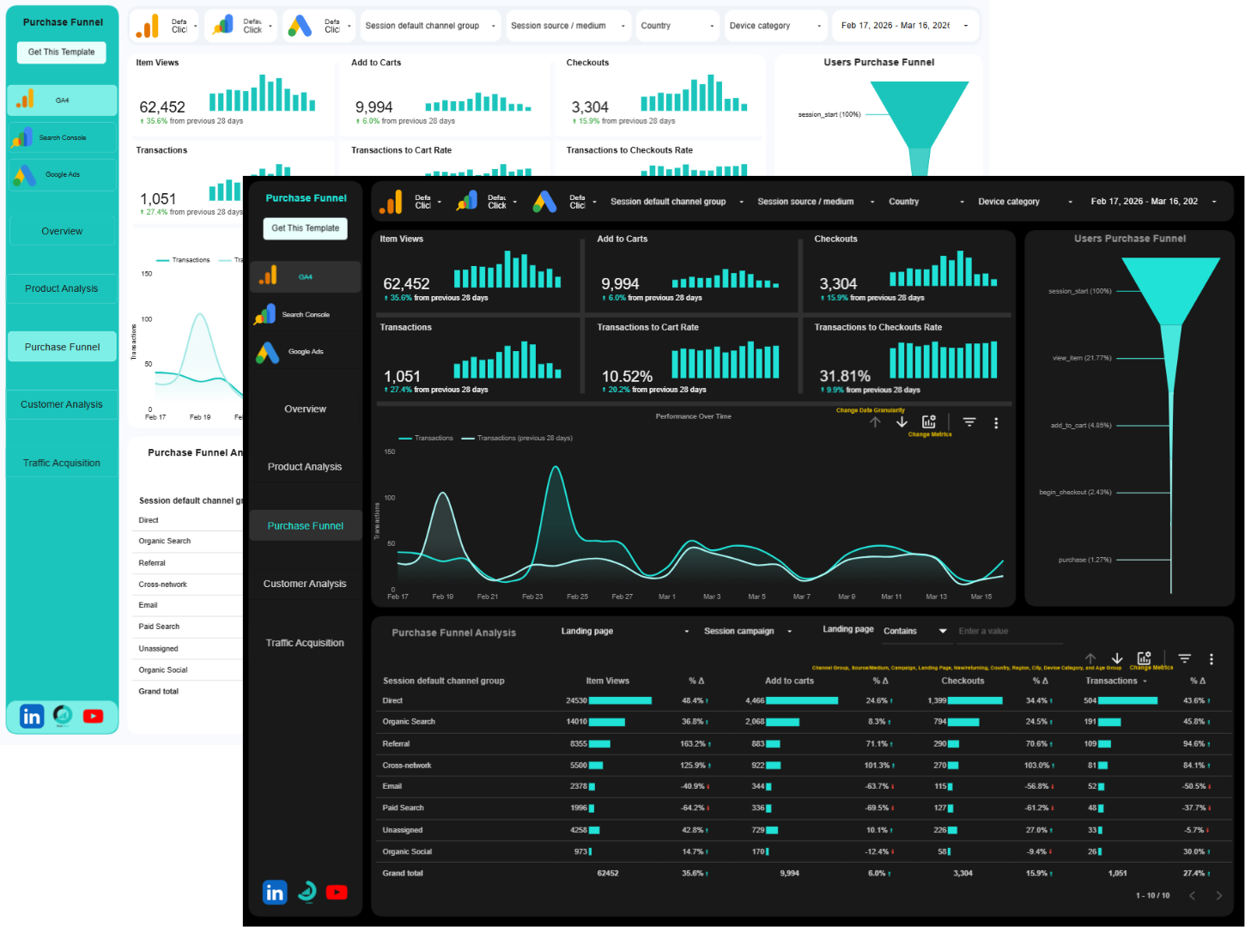The height and width of the screenshot is (927, 1245).
Task: Click the drill-down arrow above the chart
Action: click(x=901, y=421)
